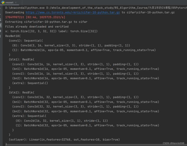Click the (blk2): ResBlk( output line
Screen dimensions: 187x146
[22, 92]
